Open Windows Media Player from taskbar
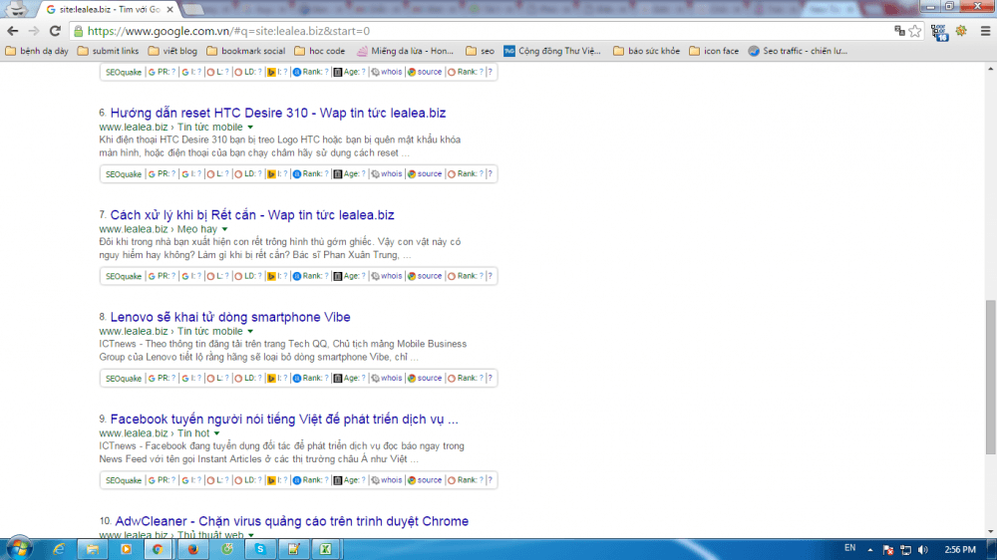This screenshot has width=997, height=560. pyautogui.click(x=126, y=549)
